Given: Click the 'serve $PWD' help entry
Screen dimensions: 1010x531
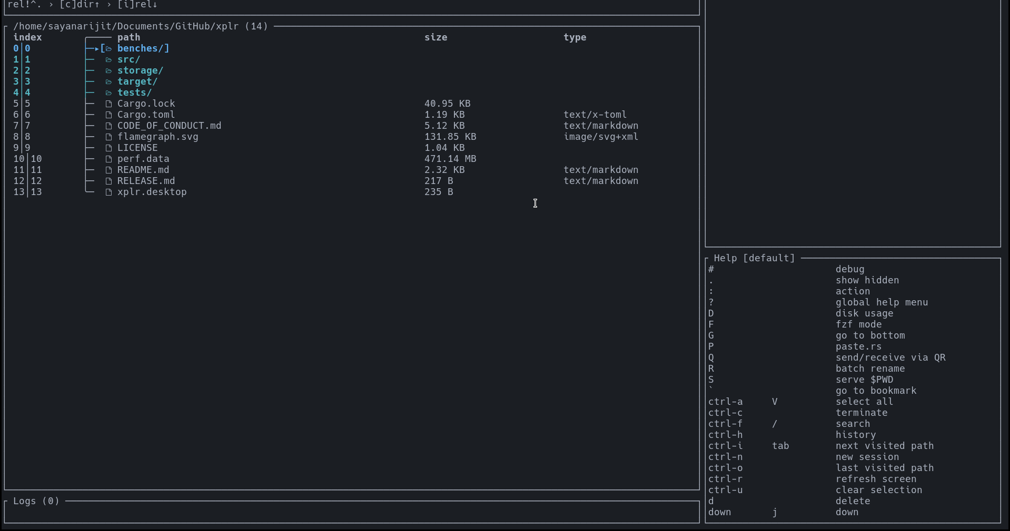Looking at the screenshot, I should [x=865, y=380].
